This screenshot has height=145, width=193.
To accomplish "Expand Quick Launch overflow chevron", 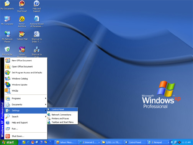I will click(50, 142).
